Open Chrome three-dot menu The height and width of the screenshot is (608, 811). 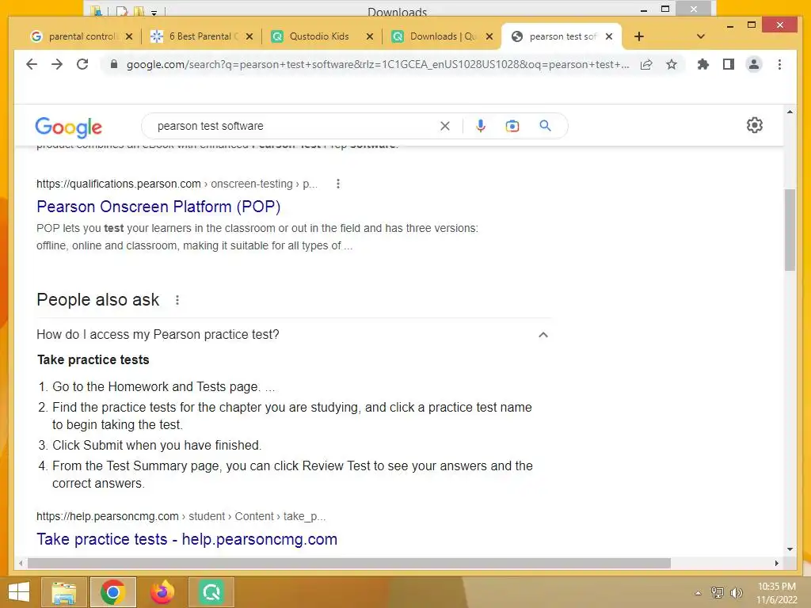tap(779, 64)
